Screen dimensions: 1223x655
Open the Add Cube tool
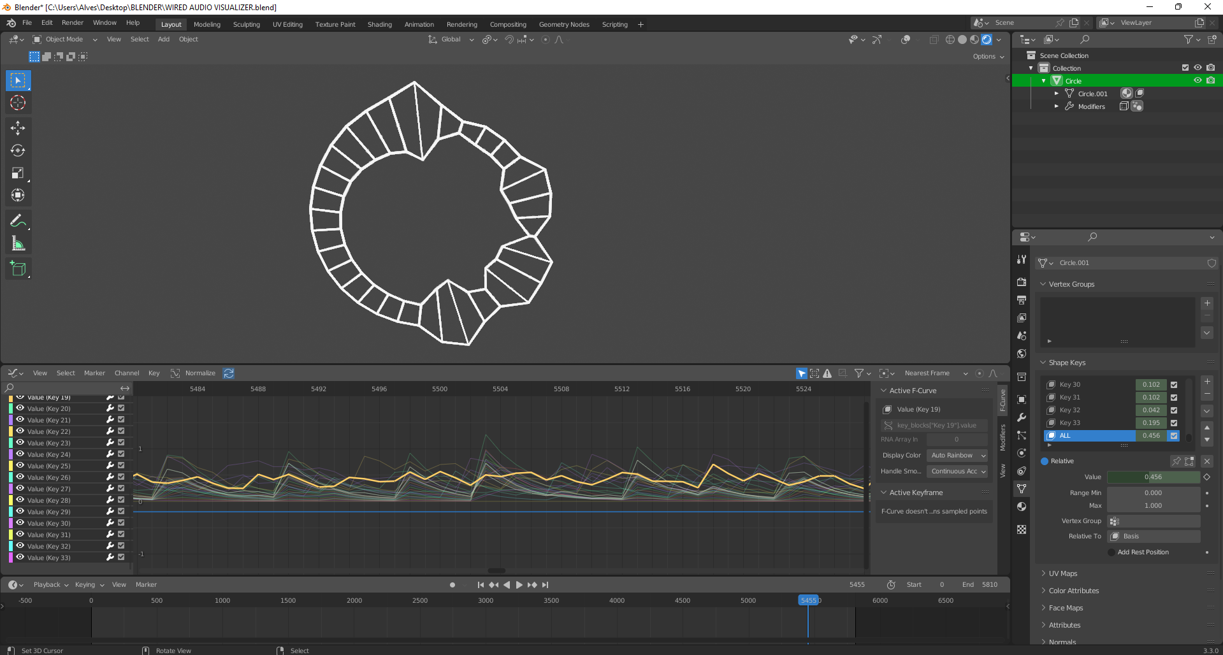pos(18,268)
